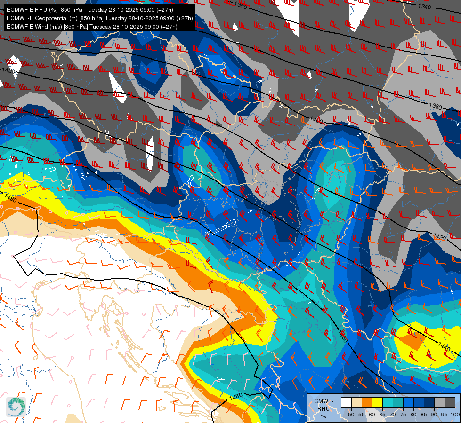Click the legend value 65
This screenshot has height=423, width=461.
click(x=382, y=415)
